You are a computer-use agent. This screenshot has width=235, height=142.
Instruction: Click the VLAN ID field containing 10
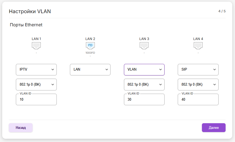coord(36,100)
